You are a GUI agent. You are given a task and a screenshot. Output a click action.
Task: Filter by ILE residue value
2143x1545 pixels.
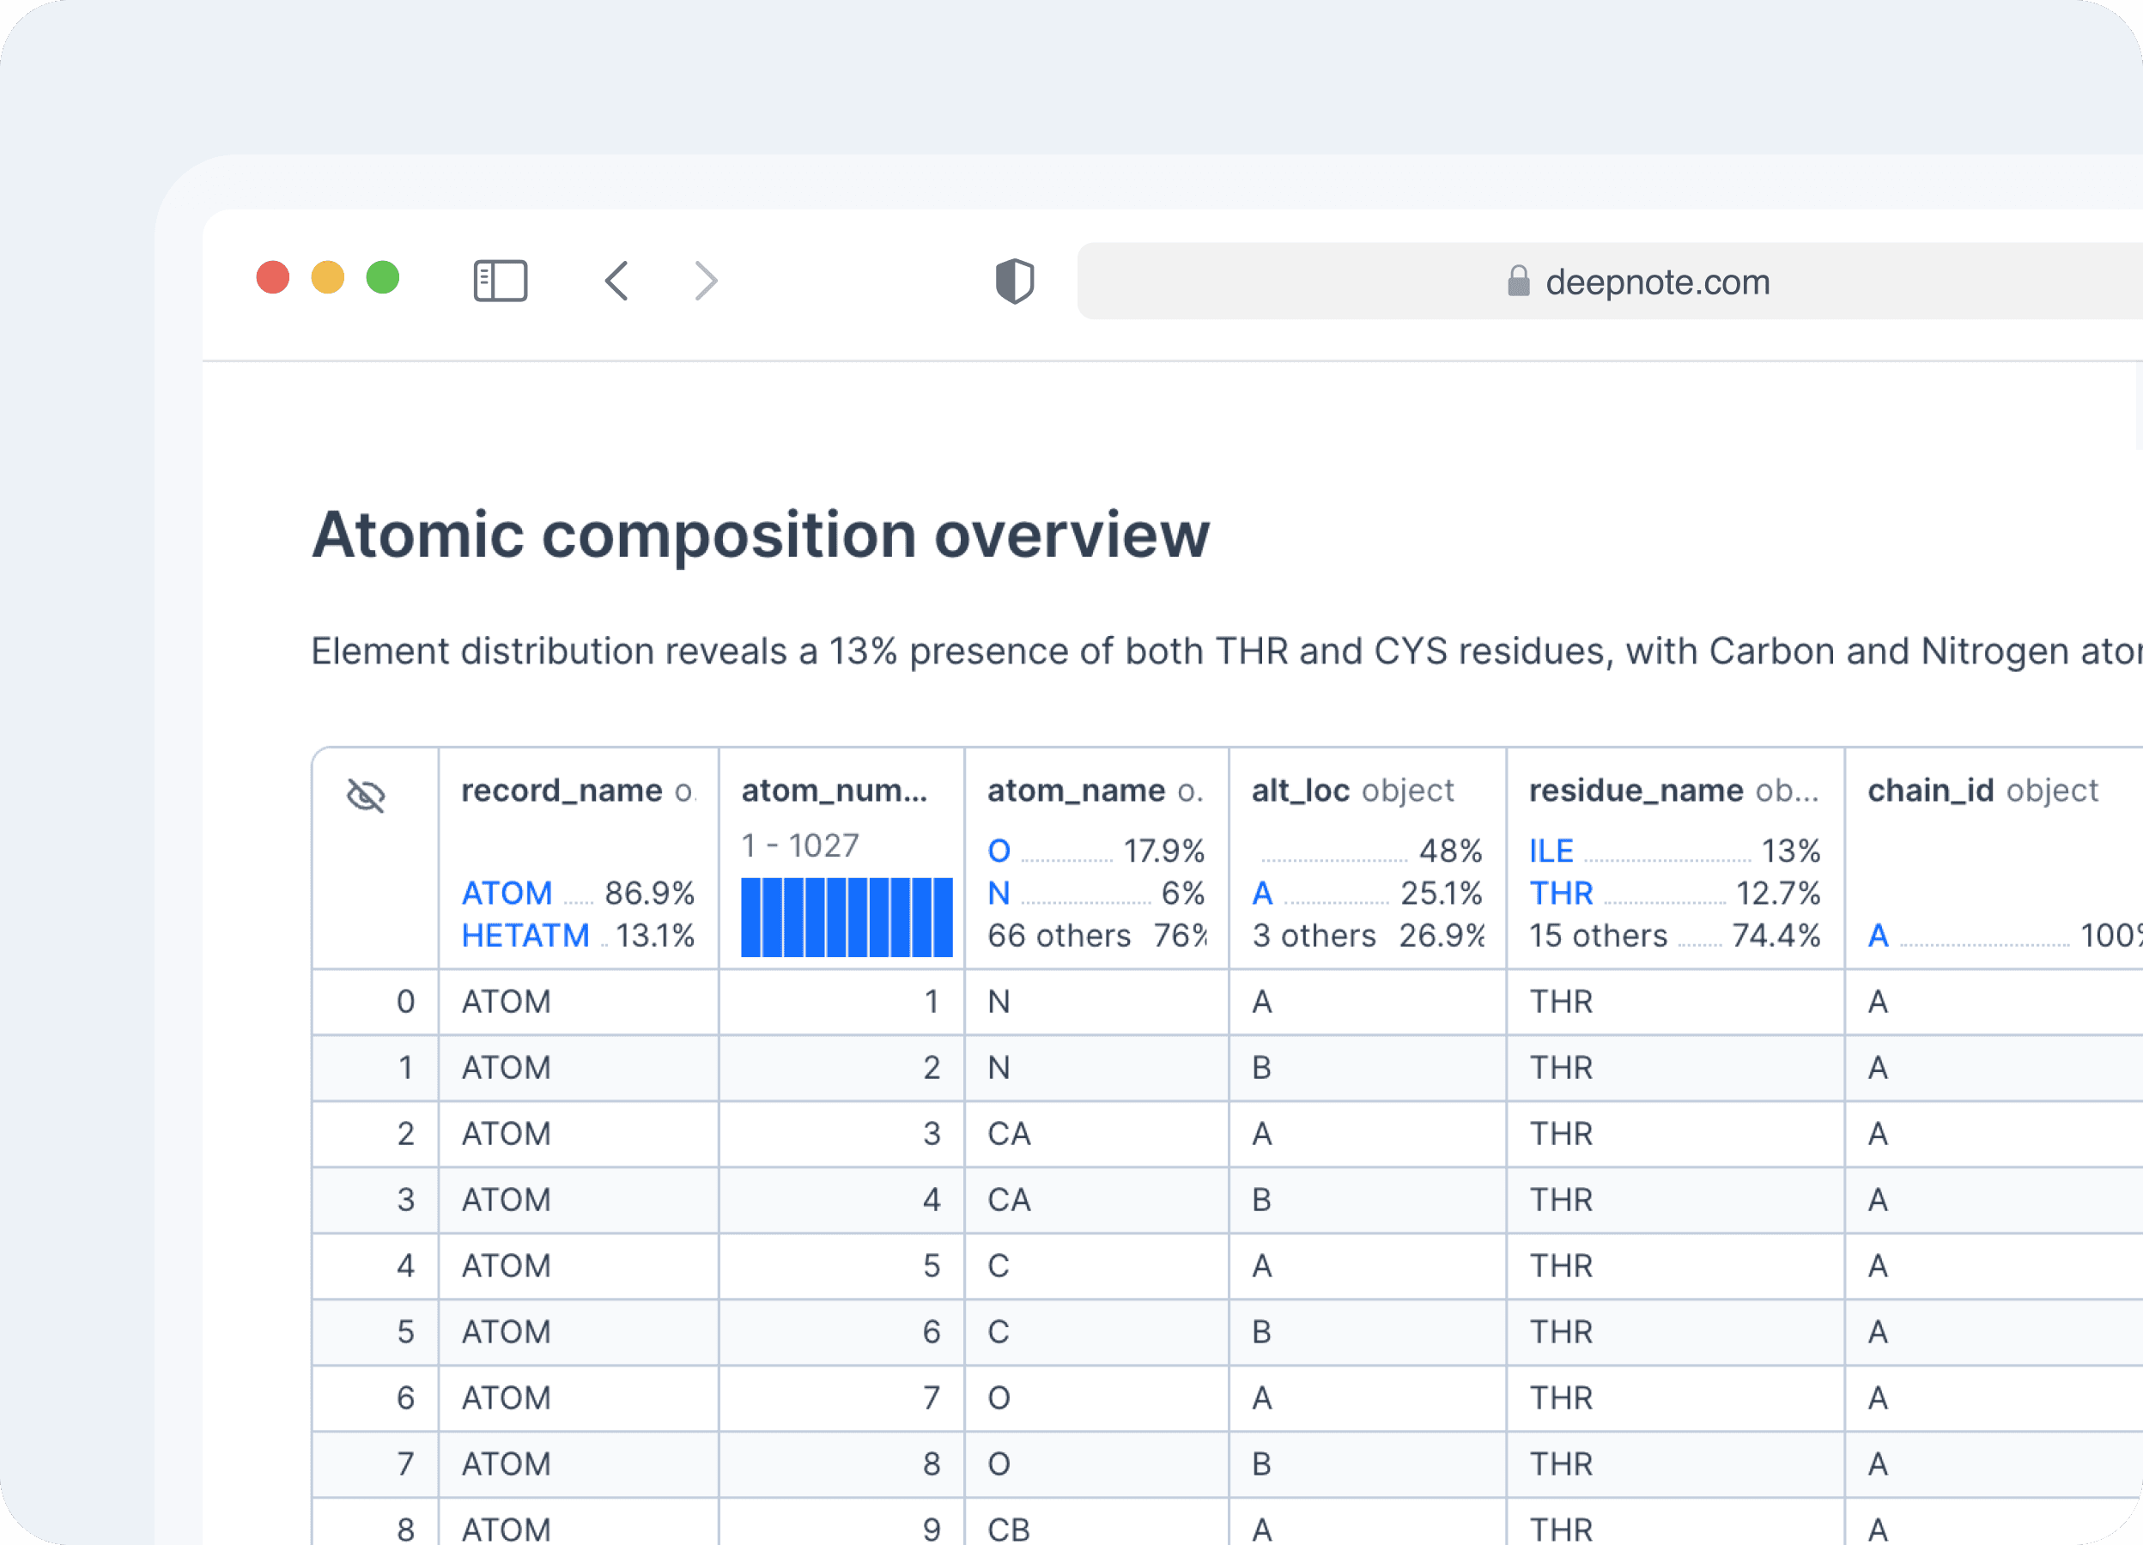(x=1551, y=850)
